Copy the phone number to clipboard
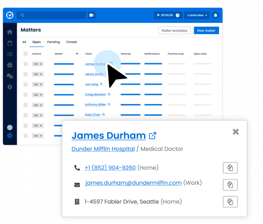Viewport: 263px width, 224px height. pos(230,168)
